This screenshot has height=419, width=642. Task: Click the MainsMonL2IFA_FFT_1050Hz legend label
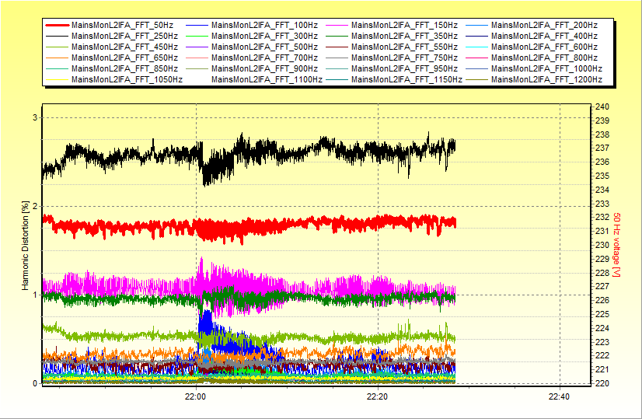tap(127, 79)
